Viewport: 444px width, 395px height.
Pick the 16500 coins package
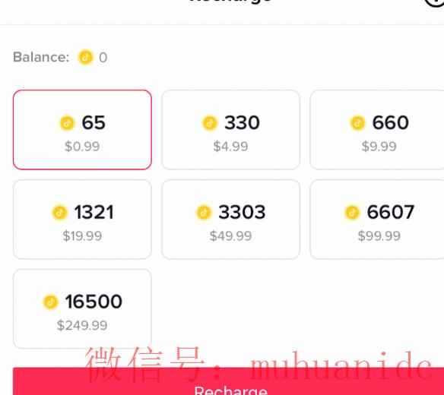[x=82, y=308]
